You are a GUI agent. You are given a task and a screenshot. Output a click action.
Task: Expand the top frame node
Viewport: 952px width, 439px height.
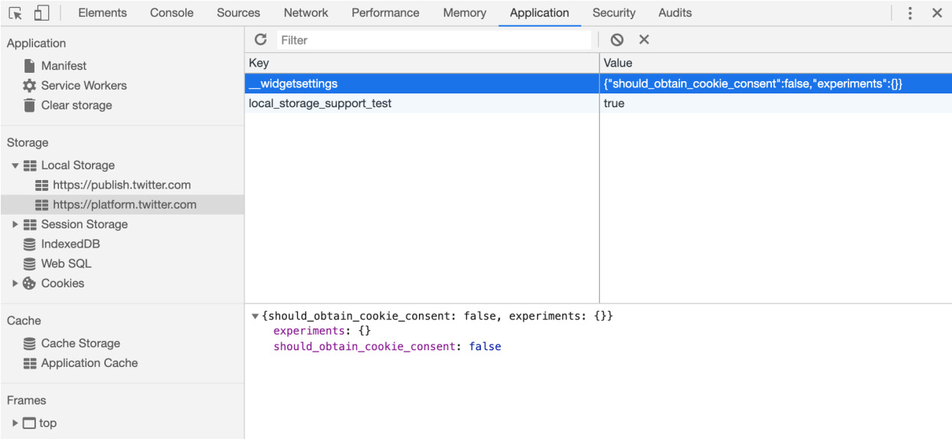15,423
